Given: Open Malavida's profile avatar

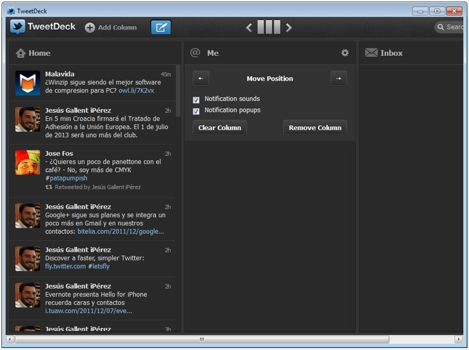Looking at the screenshot, I should tap(28, 83).
